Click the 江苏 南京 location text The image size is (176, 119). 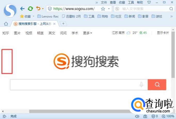click(118, 33)
